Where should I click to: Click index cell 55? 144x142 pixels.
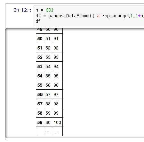coord(40,85)
